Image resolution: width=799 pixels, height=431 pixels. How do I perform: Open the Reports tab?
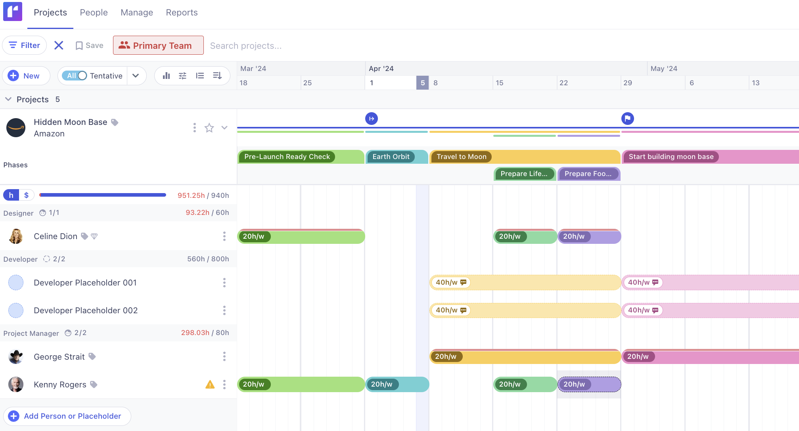coord(182,13)
